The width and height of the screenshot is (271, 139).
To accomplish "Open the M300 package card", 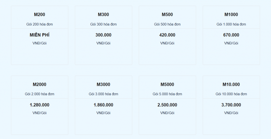I will pos(103,35).
